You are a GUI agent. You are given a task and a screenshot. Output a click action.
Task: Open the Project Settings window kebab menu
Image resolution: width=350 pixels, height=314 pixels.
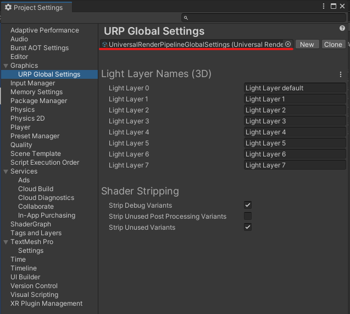pos(324,6)
